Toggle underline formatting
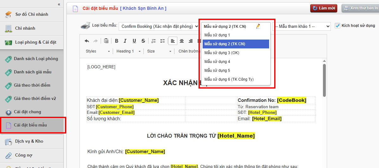 pyautogui.click(x=134, y=41)
